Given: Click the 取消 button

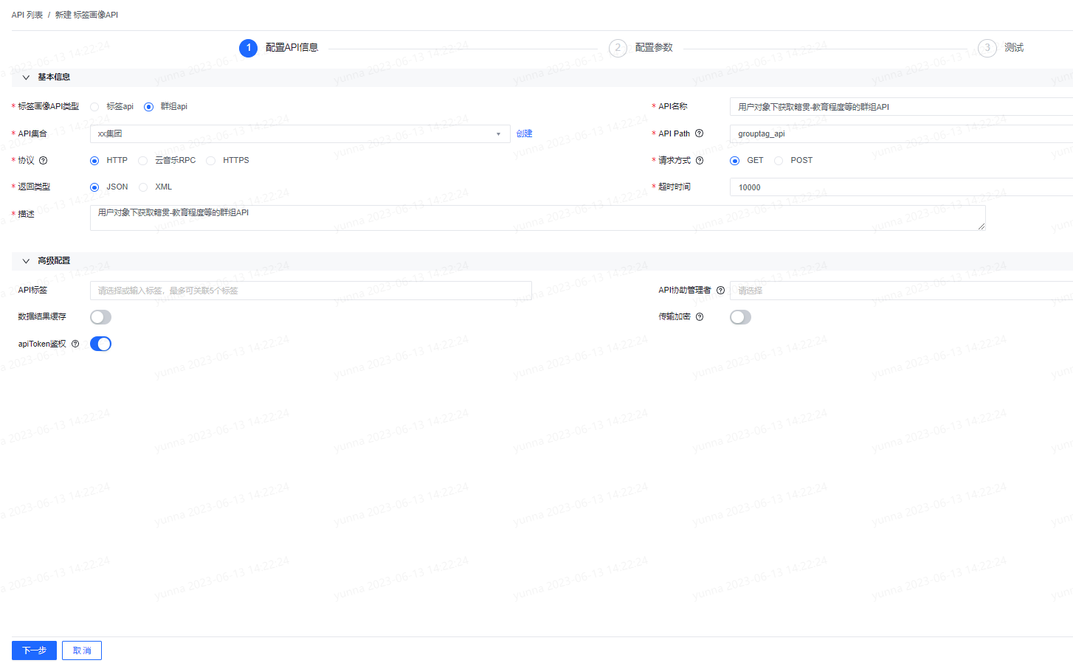Looking at the screenshot, I should [82, 650].
